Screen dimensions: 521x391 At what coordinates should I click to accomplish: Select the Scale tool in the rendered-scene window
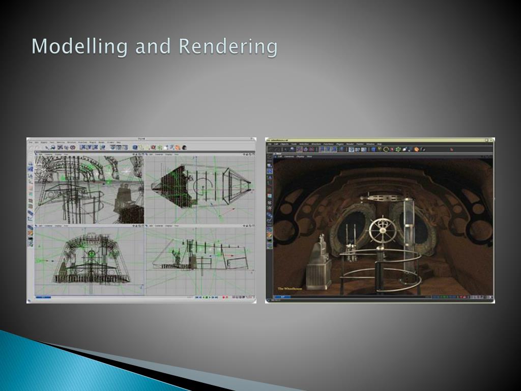306,150
